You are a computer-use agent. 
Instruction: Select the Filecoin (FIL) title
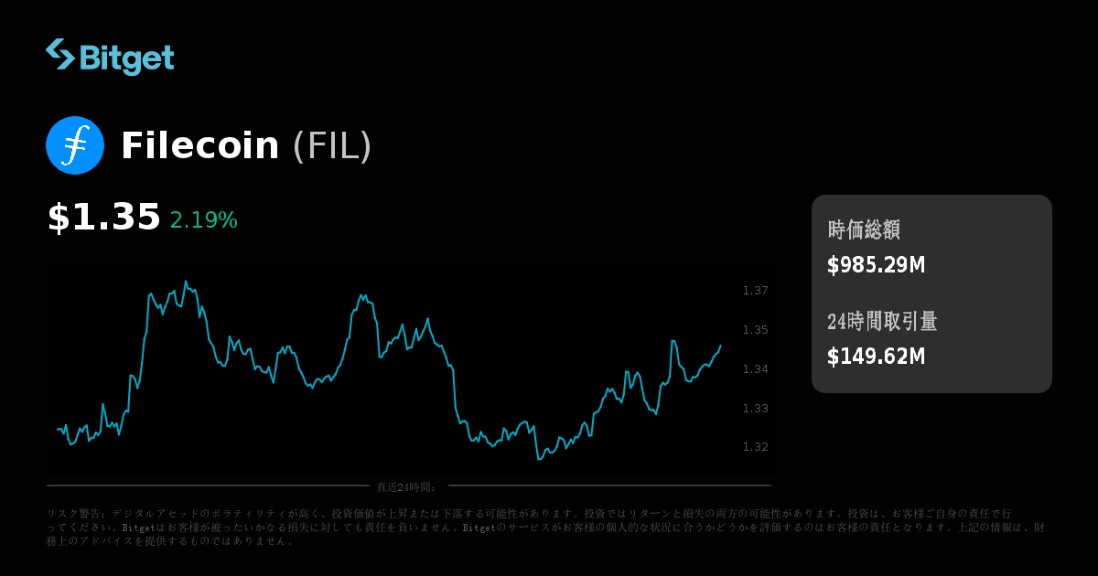(x=245, y=146)
